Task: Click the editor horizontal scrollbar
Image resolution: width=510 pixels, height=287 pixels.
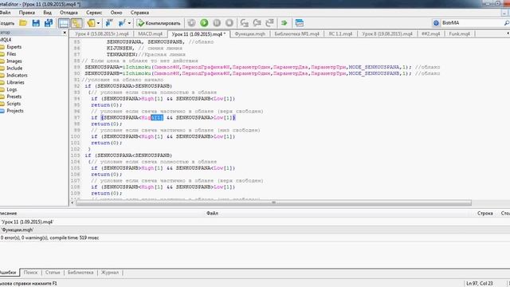Action: 273,202
